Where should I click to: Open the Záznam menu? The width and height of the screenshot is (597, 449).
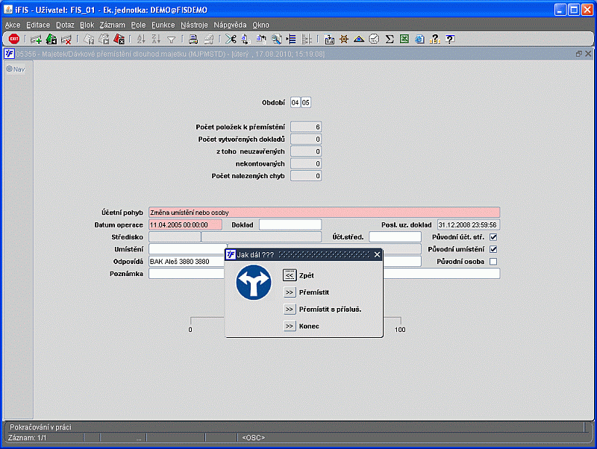pos(112,25)
